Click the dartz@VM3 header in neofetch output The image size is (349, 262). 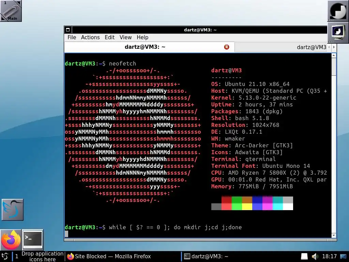click(x=226, y=70)
